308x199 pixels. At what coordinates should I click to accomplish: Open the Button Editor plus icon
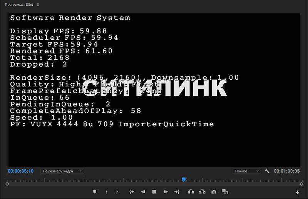297,192
